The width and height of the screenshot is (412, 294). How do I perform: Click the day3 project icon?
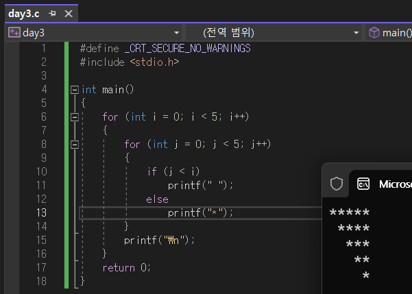14,33
